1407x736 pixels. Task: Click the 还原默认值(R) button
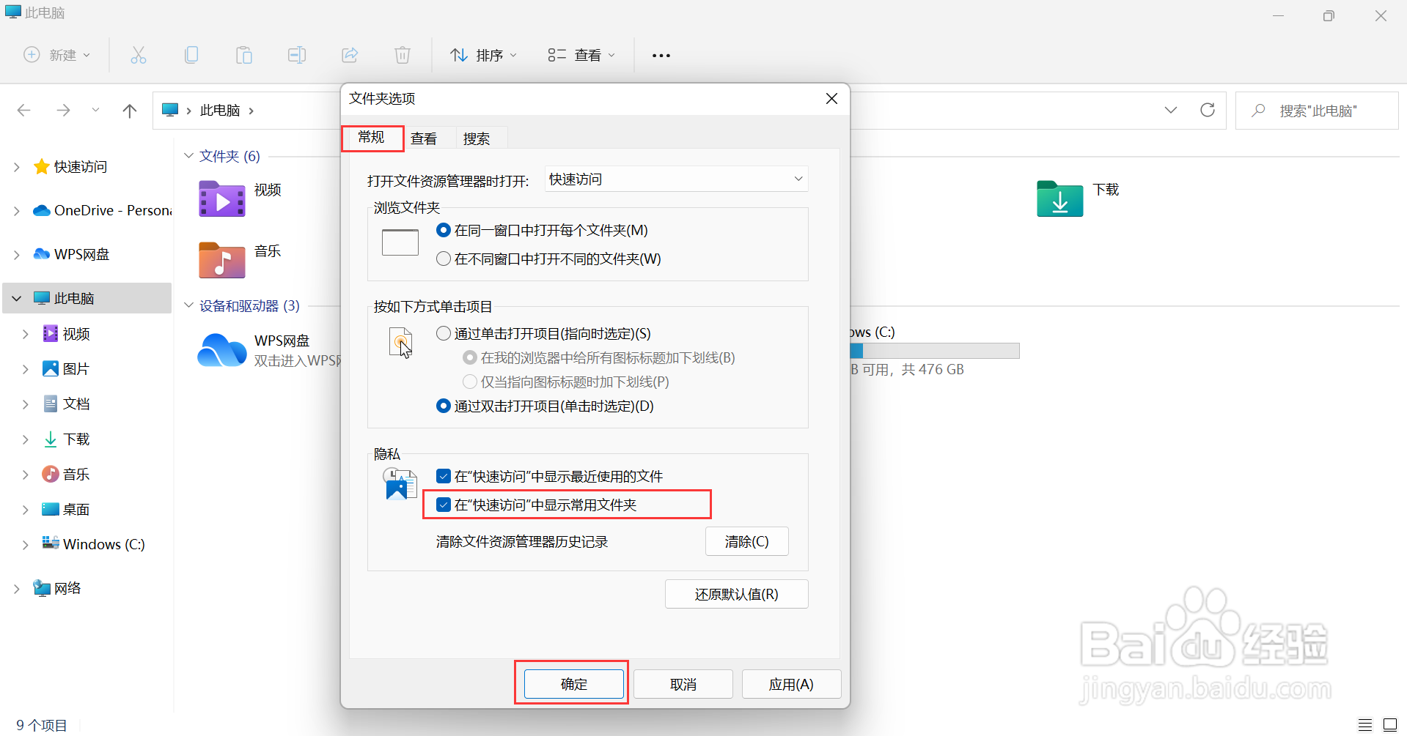(x=736, y=594)
